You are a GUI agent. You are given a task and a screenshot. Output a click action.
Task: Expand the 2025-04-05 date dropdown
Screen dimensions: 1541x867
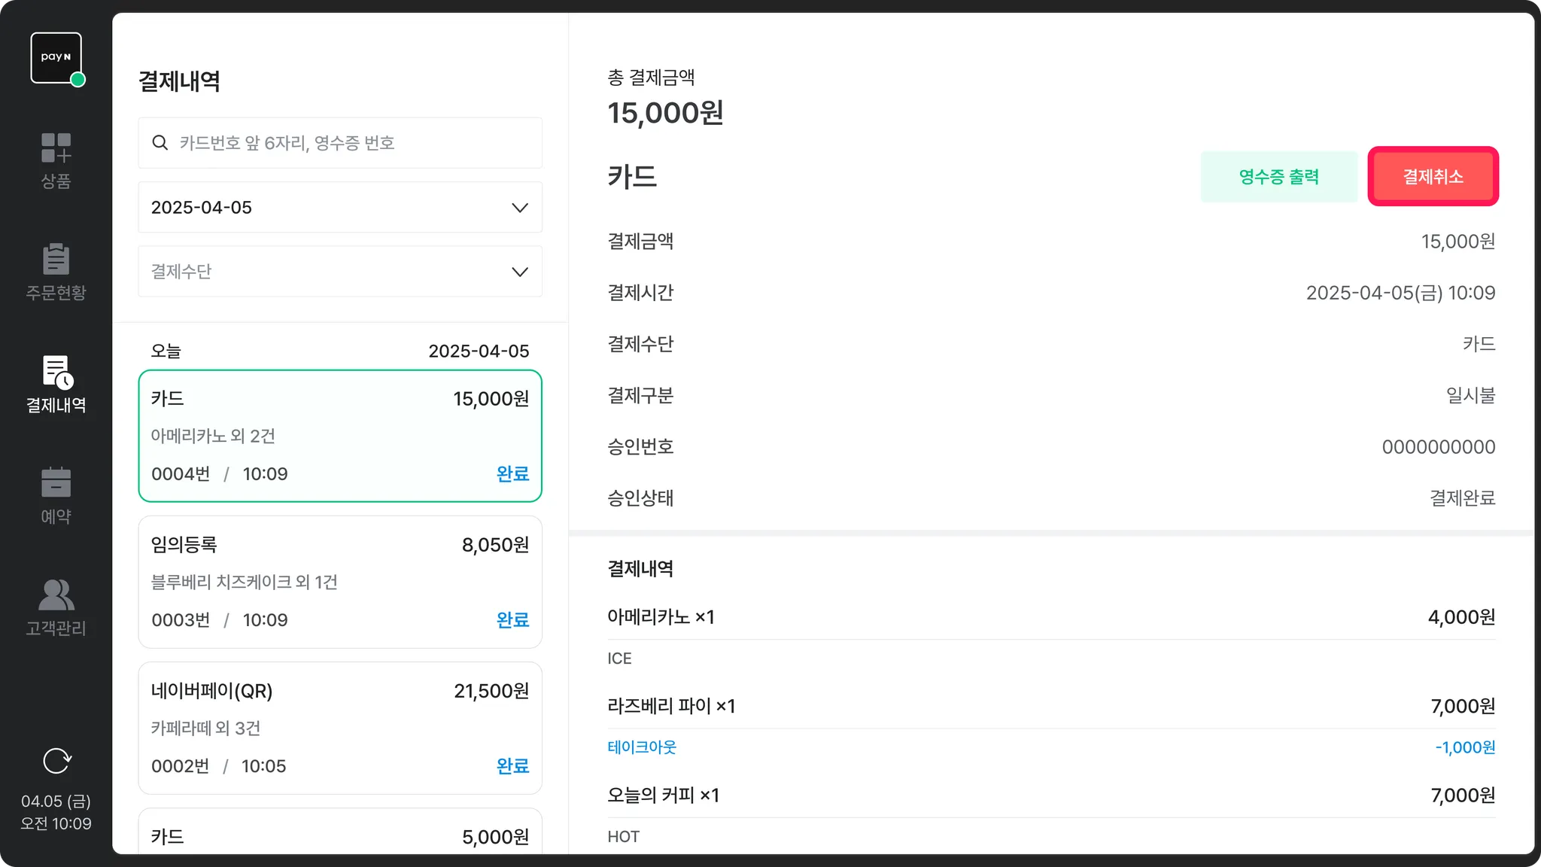(339, 208)
